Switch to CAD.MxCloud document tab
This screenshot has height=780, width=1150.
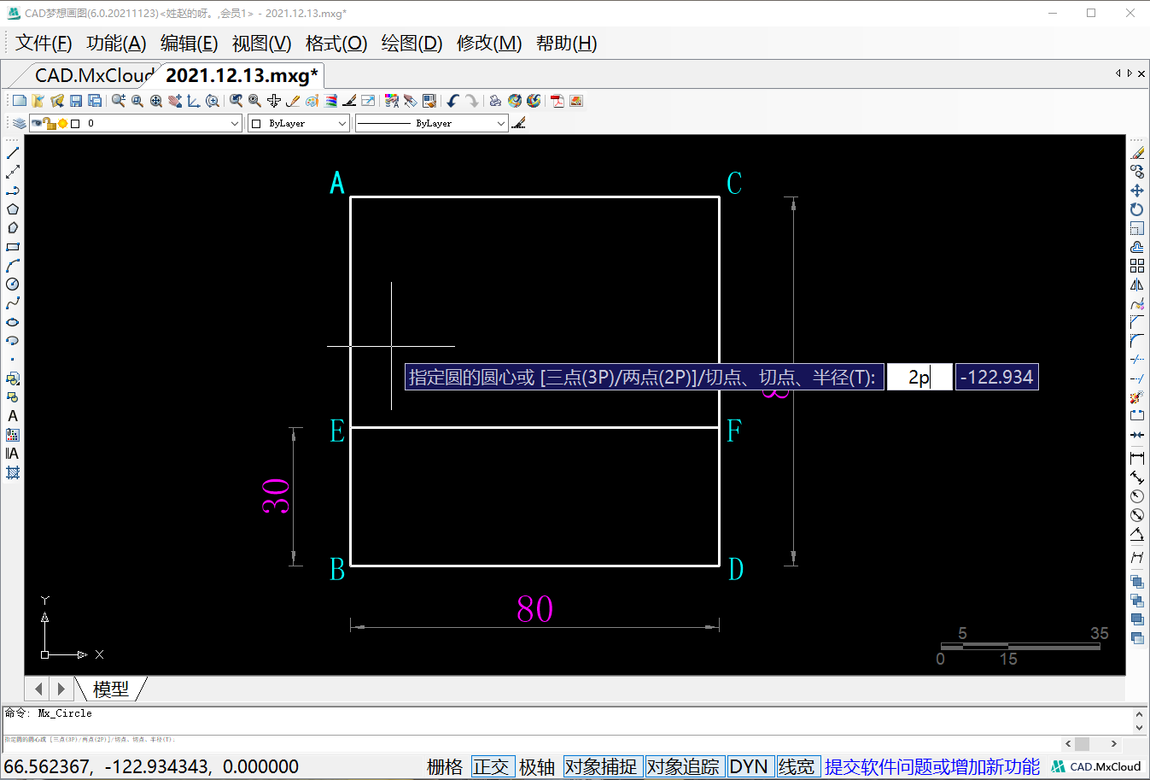[x=92, y=75]
